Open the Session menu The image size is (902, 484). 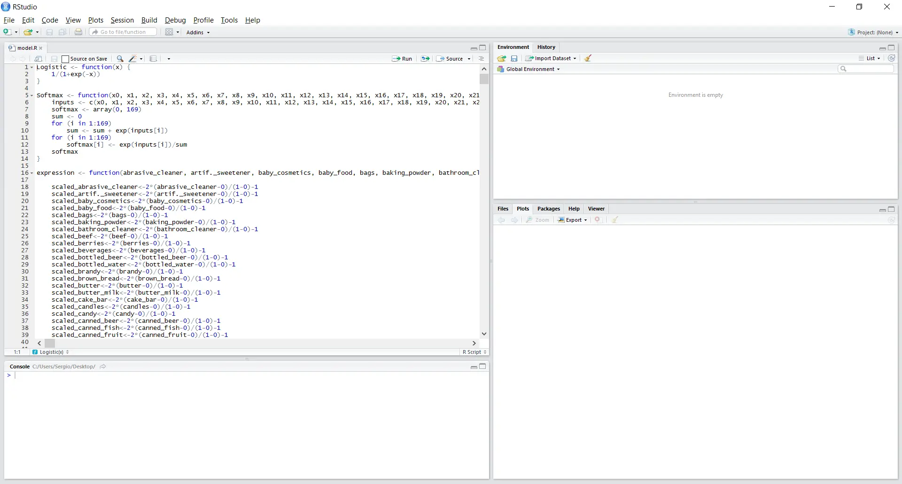[x=122, y=20]
